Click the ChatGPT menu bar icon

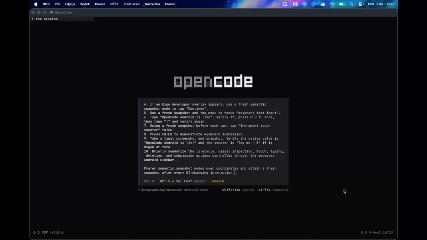[305, 4]
